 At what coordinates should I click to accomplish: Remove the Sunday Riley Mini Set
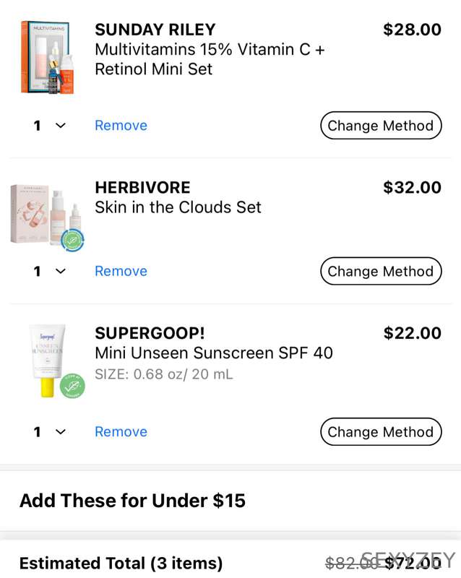[121, 125]
